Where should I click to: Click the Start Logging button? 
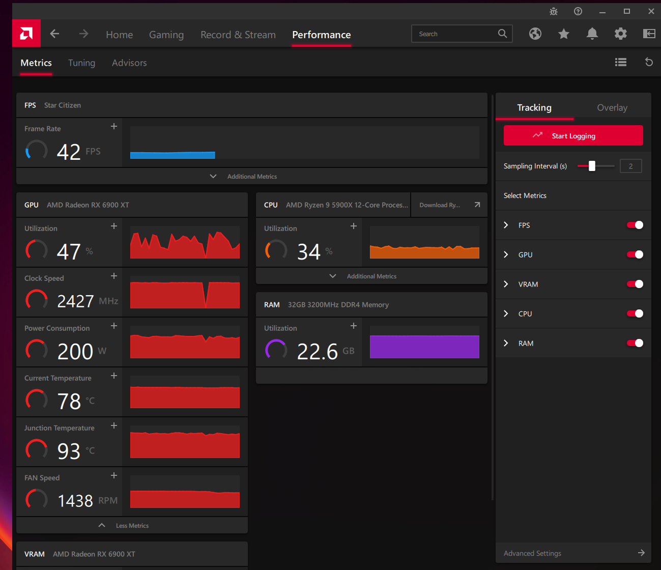coord(573,136)
